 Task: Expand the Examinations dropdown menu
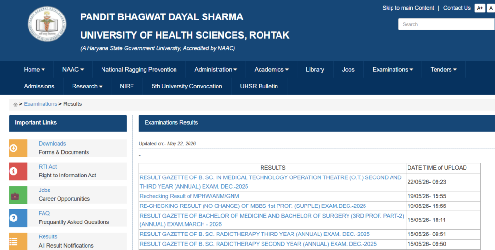pos(393,70)
